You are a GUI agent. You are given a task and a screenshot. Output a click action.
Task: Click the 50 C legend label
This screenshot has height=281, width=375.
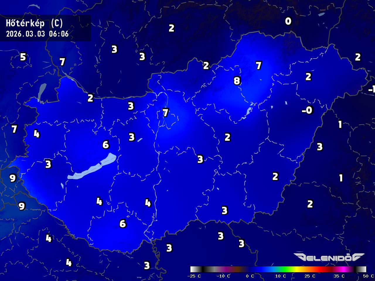(x=368, y=276)
